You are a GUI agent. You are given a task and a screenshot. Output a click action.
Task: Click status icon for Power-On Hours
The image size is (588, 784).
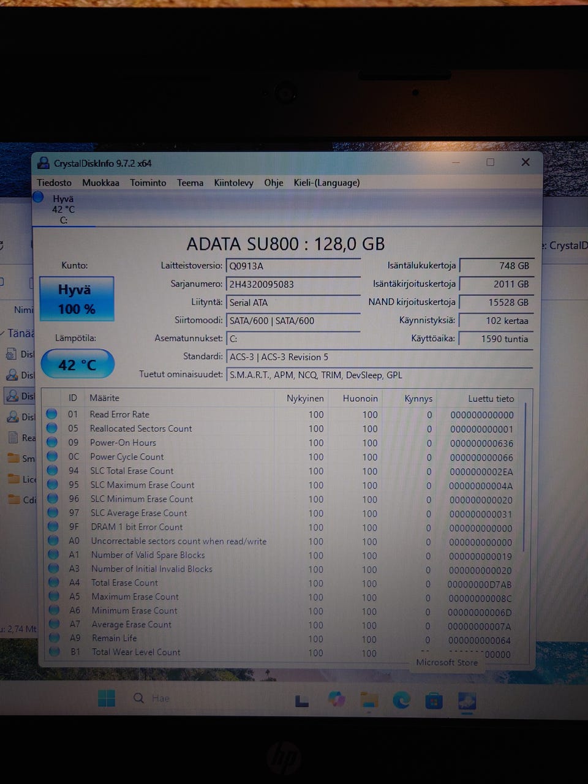pyautogui.click(x=52, y=442)
